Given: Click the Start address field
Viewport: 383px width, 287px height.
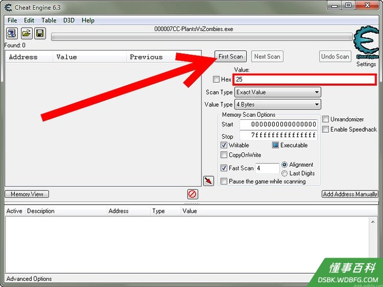Looking at the screenshot, I should point(278,125).
